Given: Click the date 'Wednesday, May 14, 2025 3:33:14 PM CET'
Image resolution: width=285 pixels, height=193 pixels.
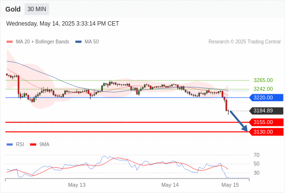Looking at the screenshot, I should pos(62,24).
